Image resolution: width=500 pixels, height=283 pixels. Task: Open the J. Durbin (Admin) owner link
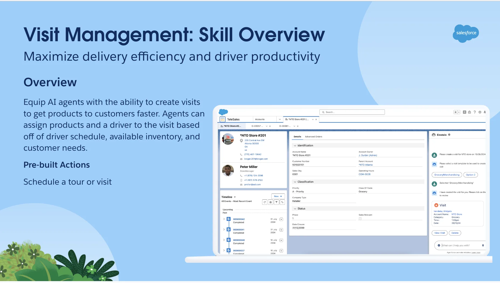(368, 156)
